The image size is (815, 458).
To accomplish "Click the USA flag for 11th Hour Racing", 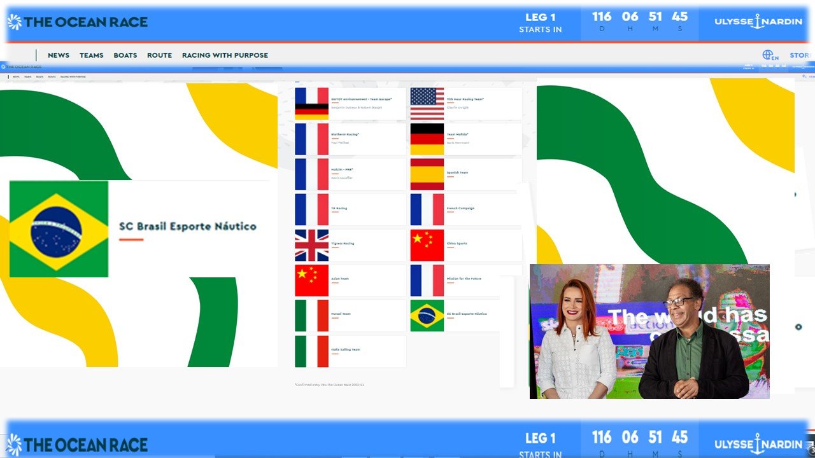I will (427, 104).
